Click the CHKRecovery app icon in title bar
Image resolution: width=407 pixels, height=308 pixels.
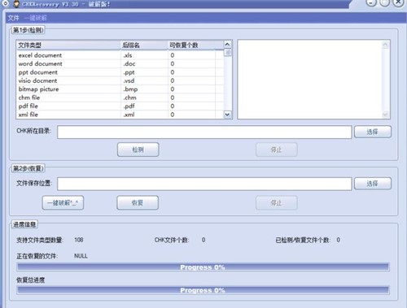click(x=17, y=4)
